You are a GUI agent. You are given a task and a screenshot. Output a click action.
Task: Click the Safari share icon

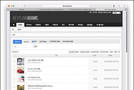click(119, 6)
